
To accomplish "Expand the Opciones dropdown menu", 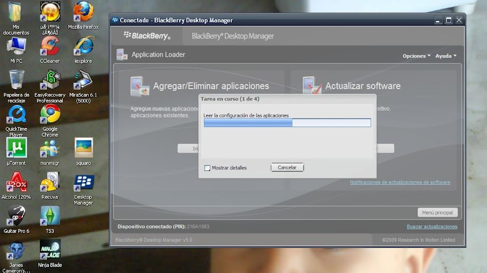I will coord(417,56).
